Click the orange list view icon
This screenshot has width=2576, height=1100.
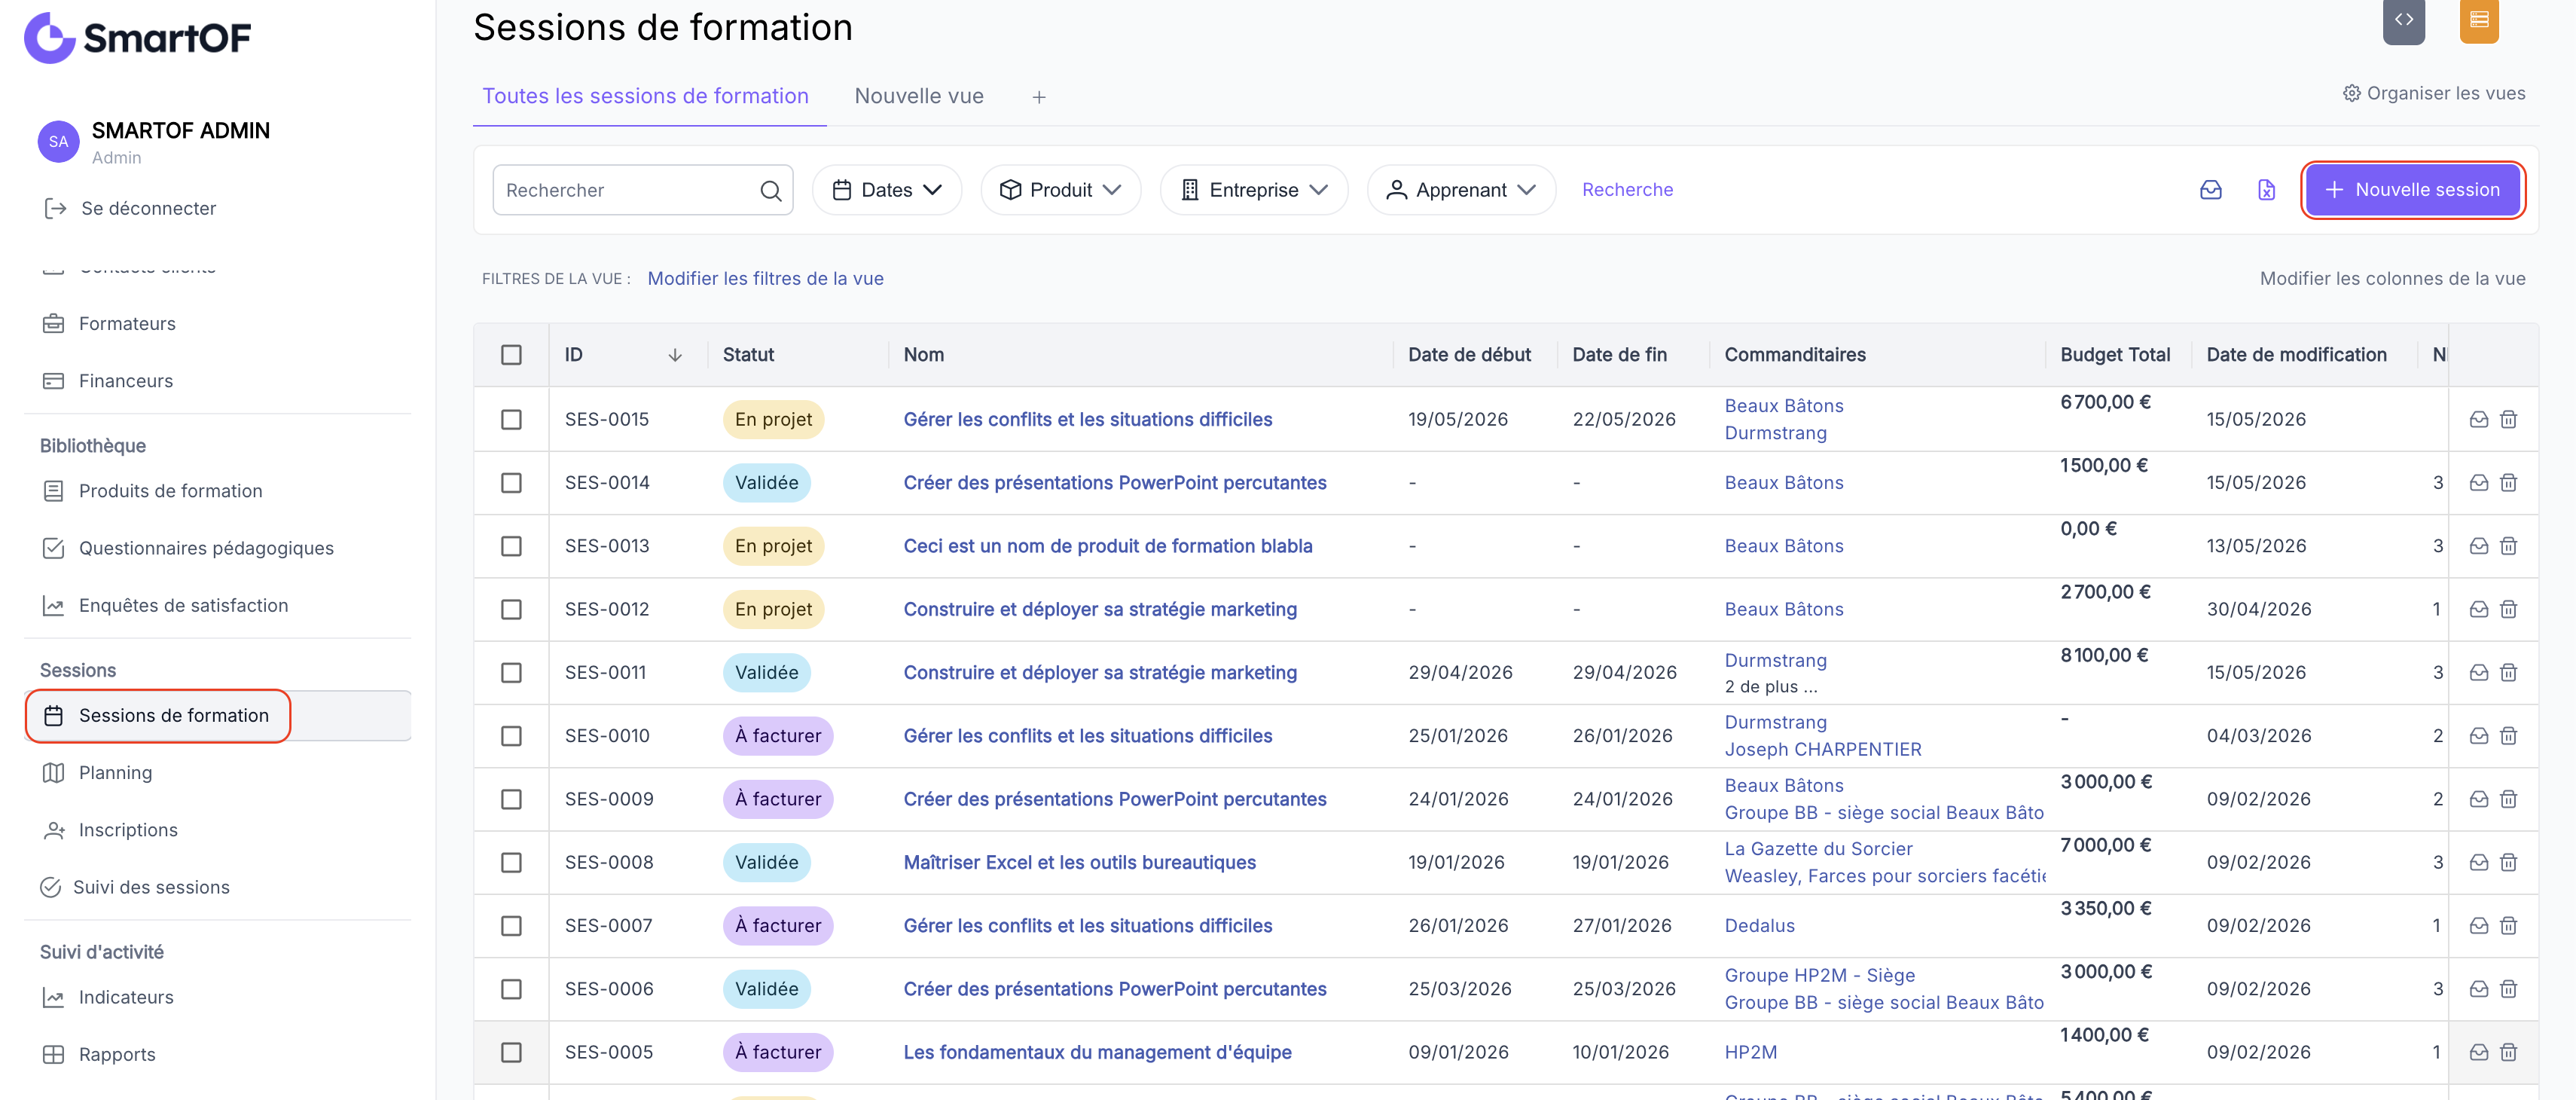pyautogui.click(x=2479, y=19)
